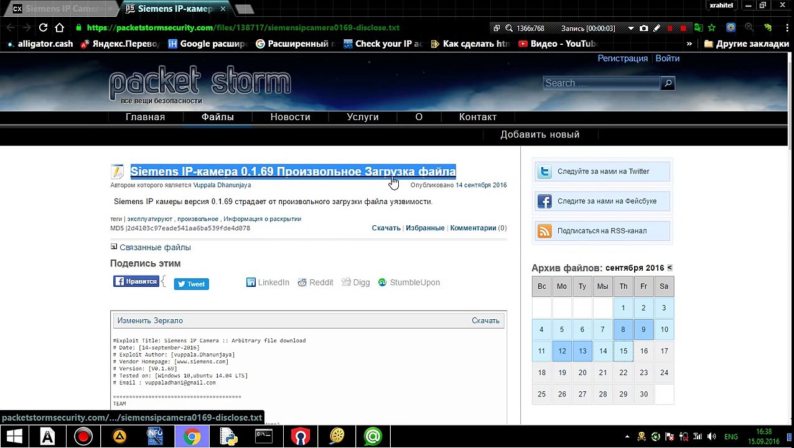Click the volume speaker tray icon
The height and width of the screenshot is (448, 794).
pos(711,437)
